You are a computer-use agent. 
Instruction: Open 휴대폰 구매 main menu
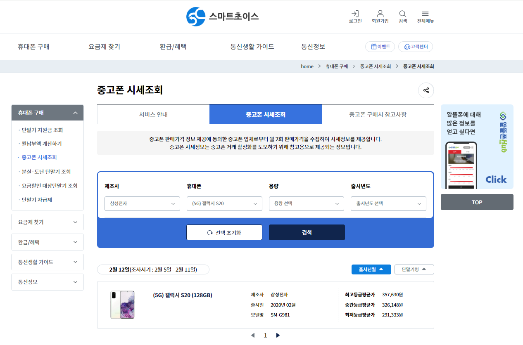(x=33, y=47)
